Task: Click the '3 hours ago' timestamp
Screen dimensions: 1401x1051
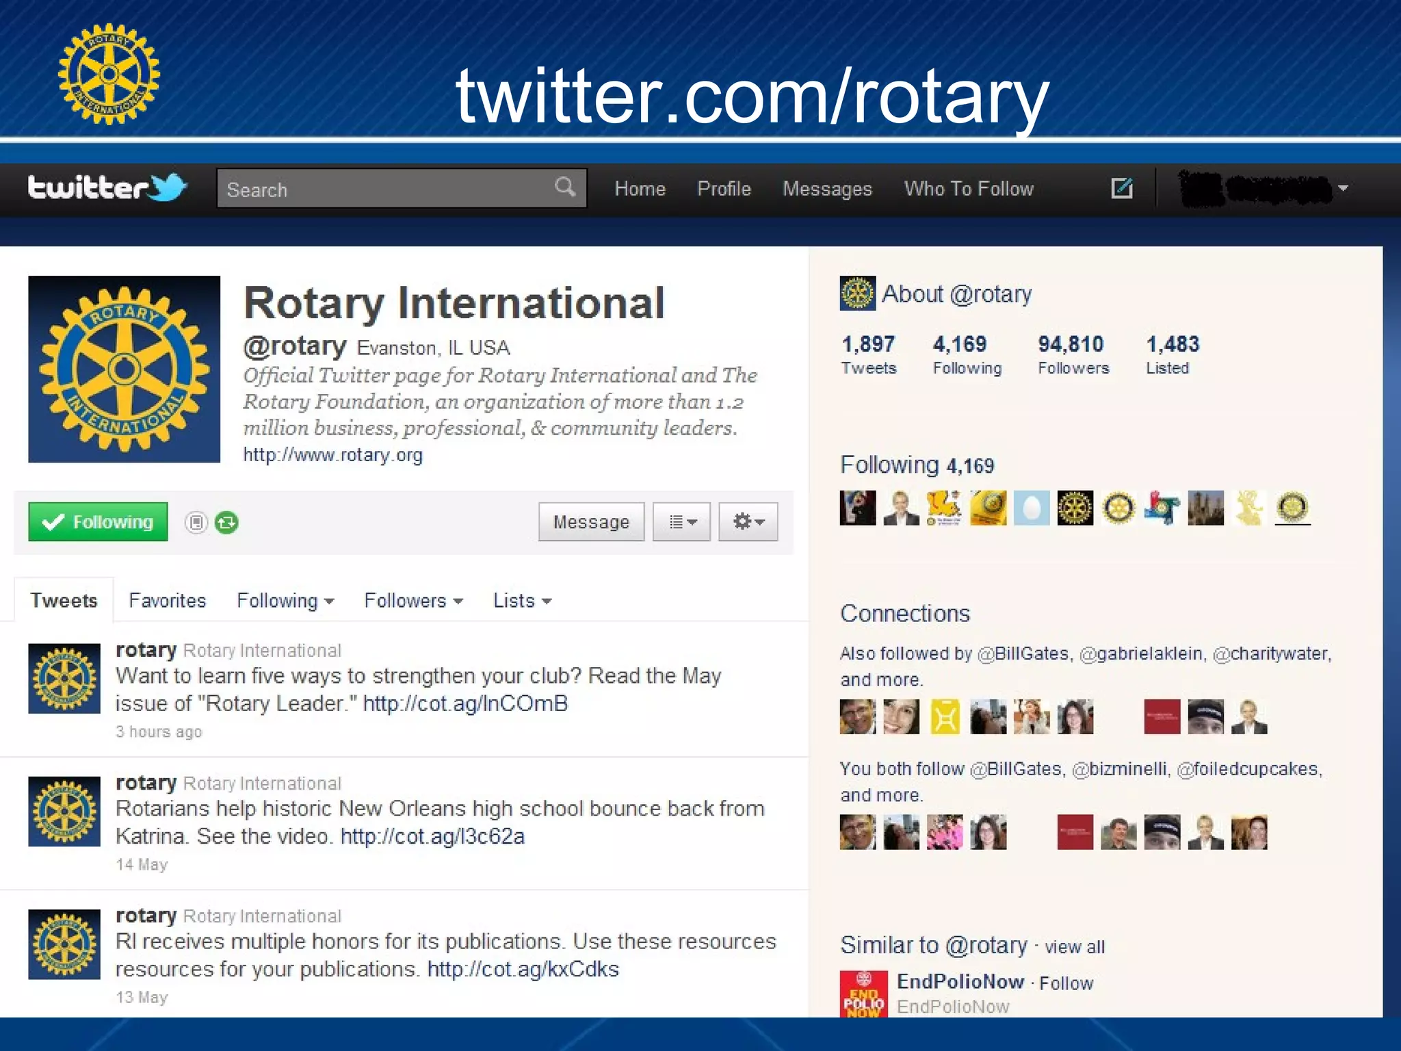Action: (159, 732)
